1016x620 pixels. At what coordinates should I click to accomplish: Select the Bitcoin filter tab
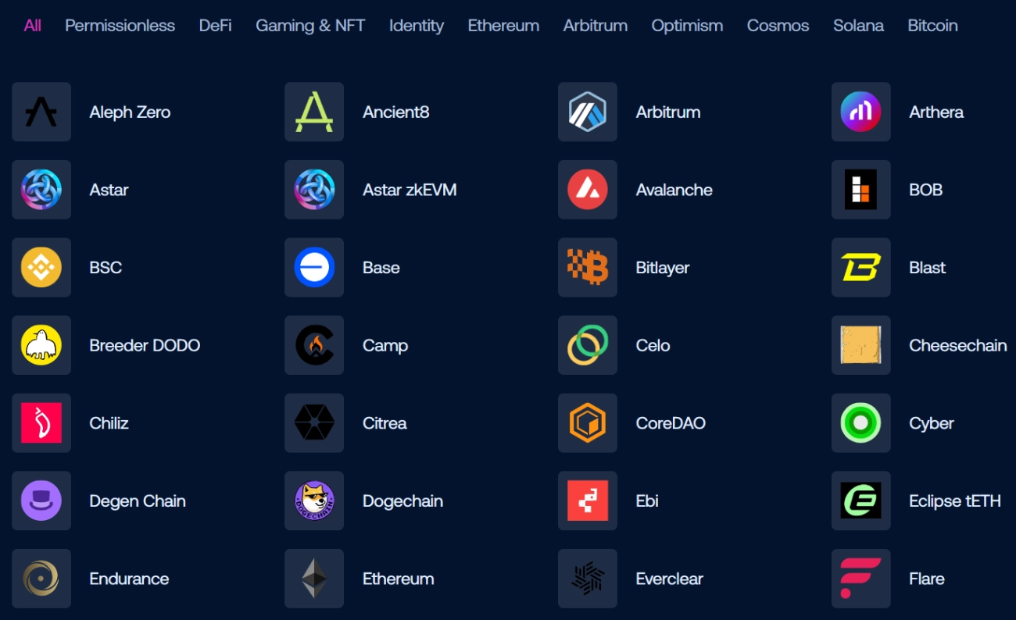coord(932,26)
